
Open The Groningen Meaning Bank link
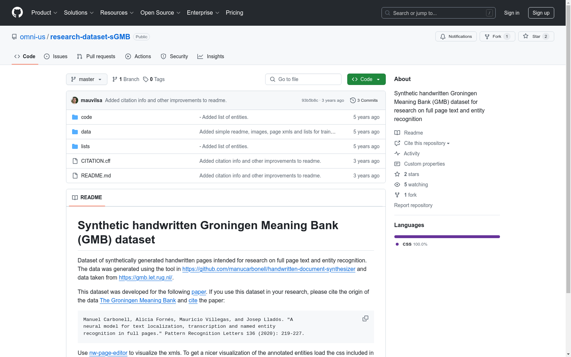coord(138,300)
